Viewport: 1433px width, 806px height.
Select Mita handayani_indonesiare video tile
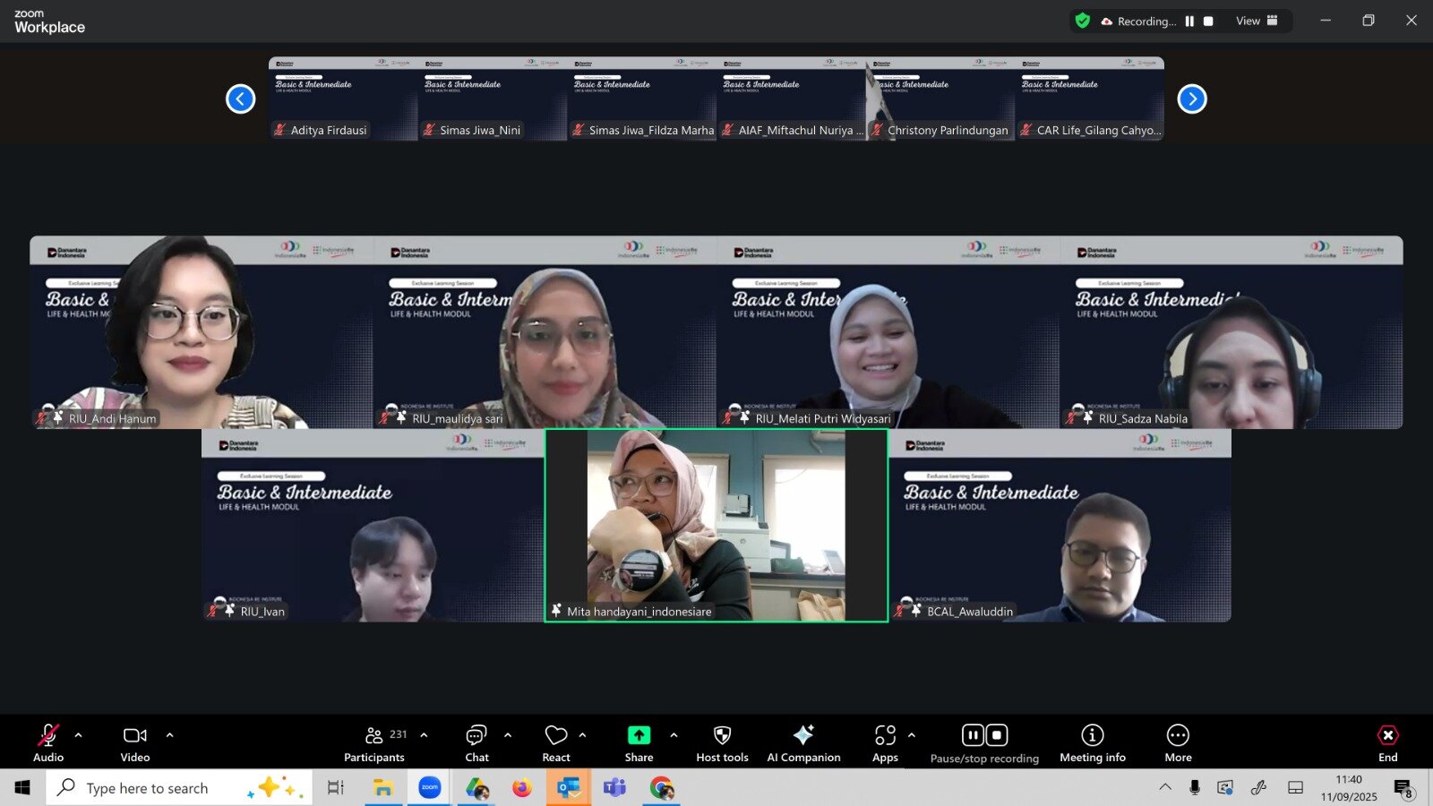click(716, 526)
